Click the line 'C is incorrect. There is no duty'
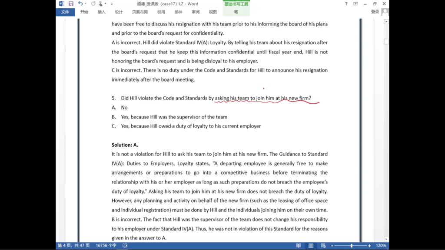 pos(219,70)
